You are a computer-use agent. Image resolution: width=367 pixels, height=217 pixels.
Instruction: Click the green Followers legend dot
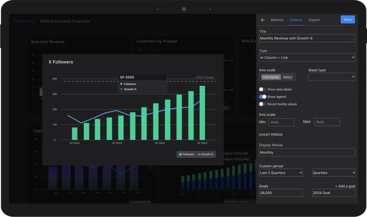click(x=181, y=155)
